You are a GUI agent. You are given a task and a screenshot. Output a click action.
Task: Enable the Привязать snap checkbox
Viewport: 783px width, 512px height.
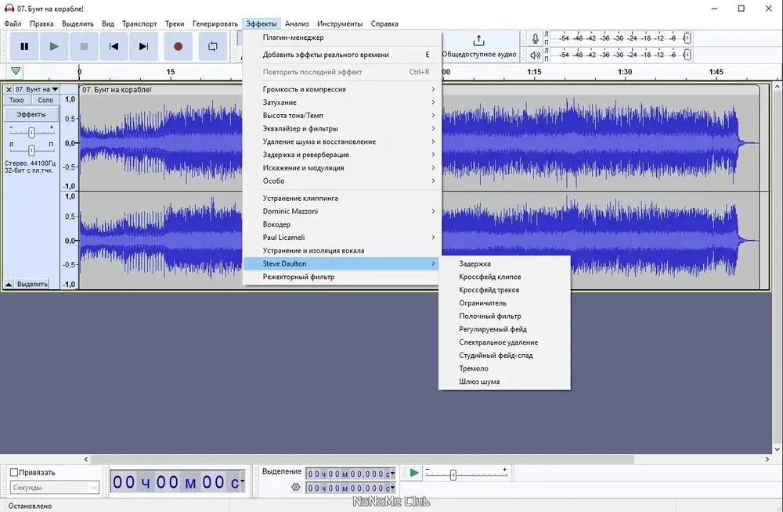pos(14,472)
